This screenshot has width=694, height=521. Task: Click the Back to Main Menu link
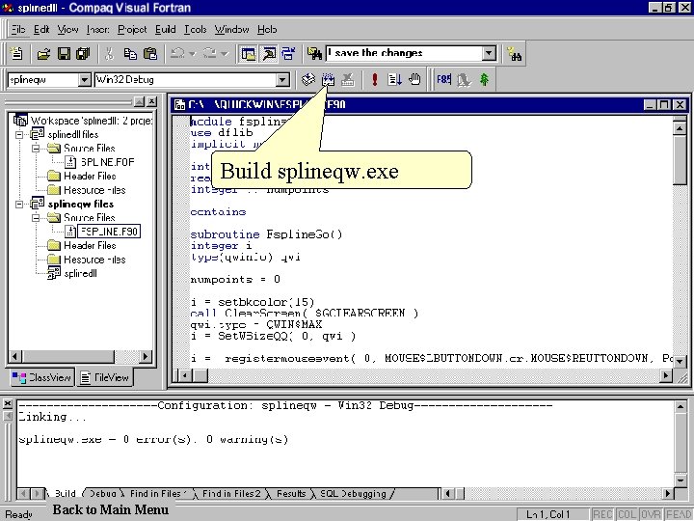click(x=110, y=509)
